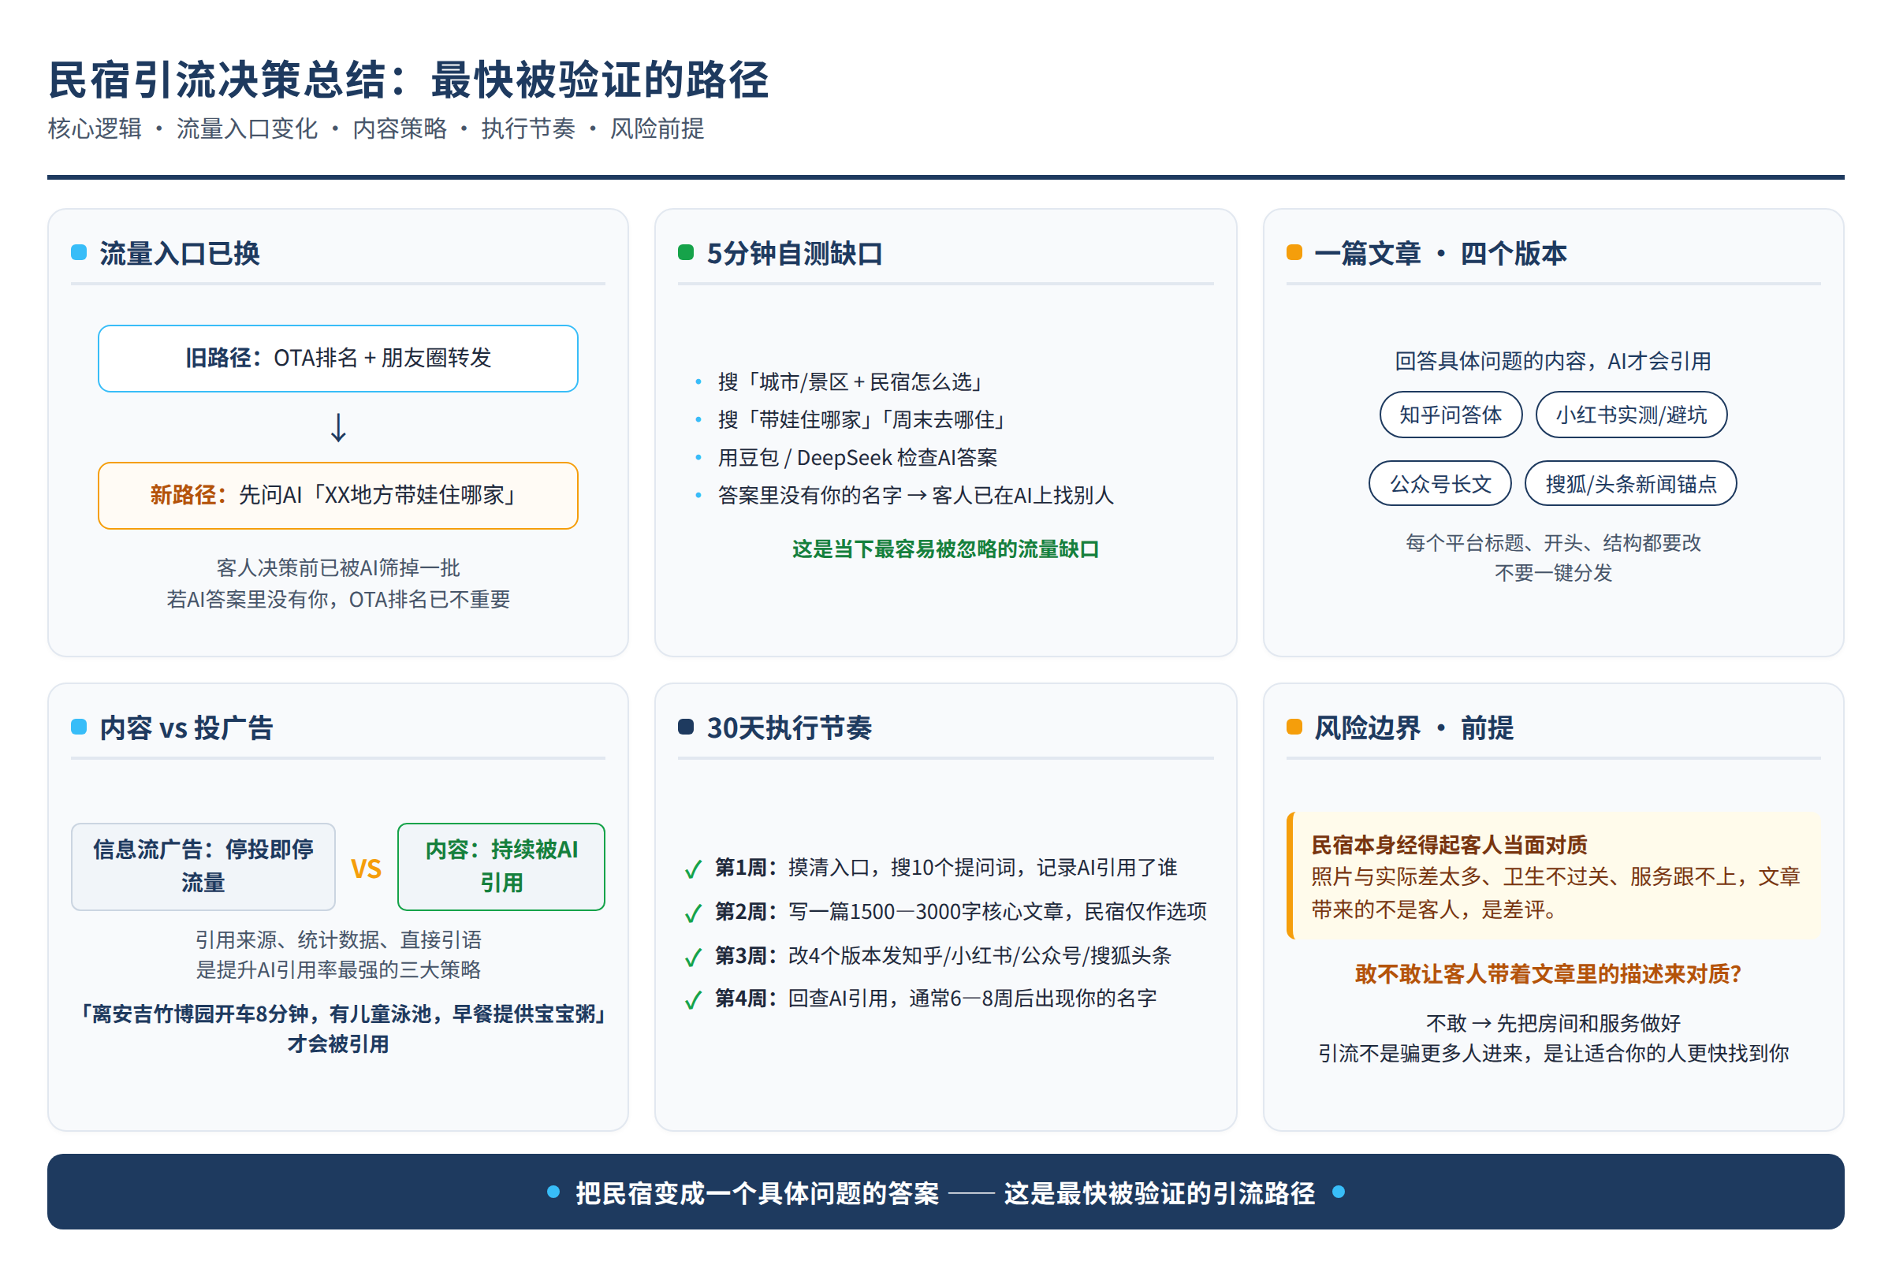Click the checkmark beside 第4周
The image size is (1892, 1261).
pos(693,1000)
